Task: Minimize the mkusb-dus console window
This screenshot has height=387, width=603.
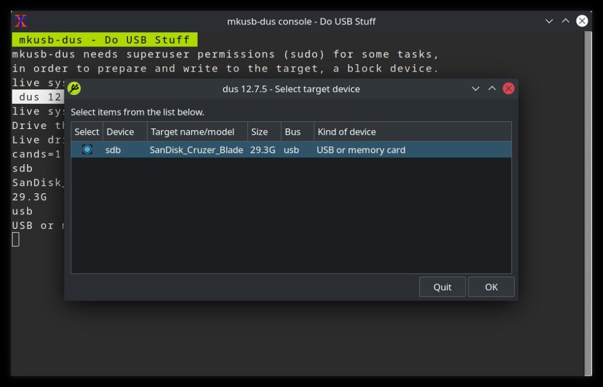Action: pyautogui.click(x=549, y=21)
